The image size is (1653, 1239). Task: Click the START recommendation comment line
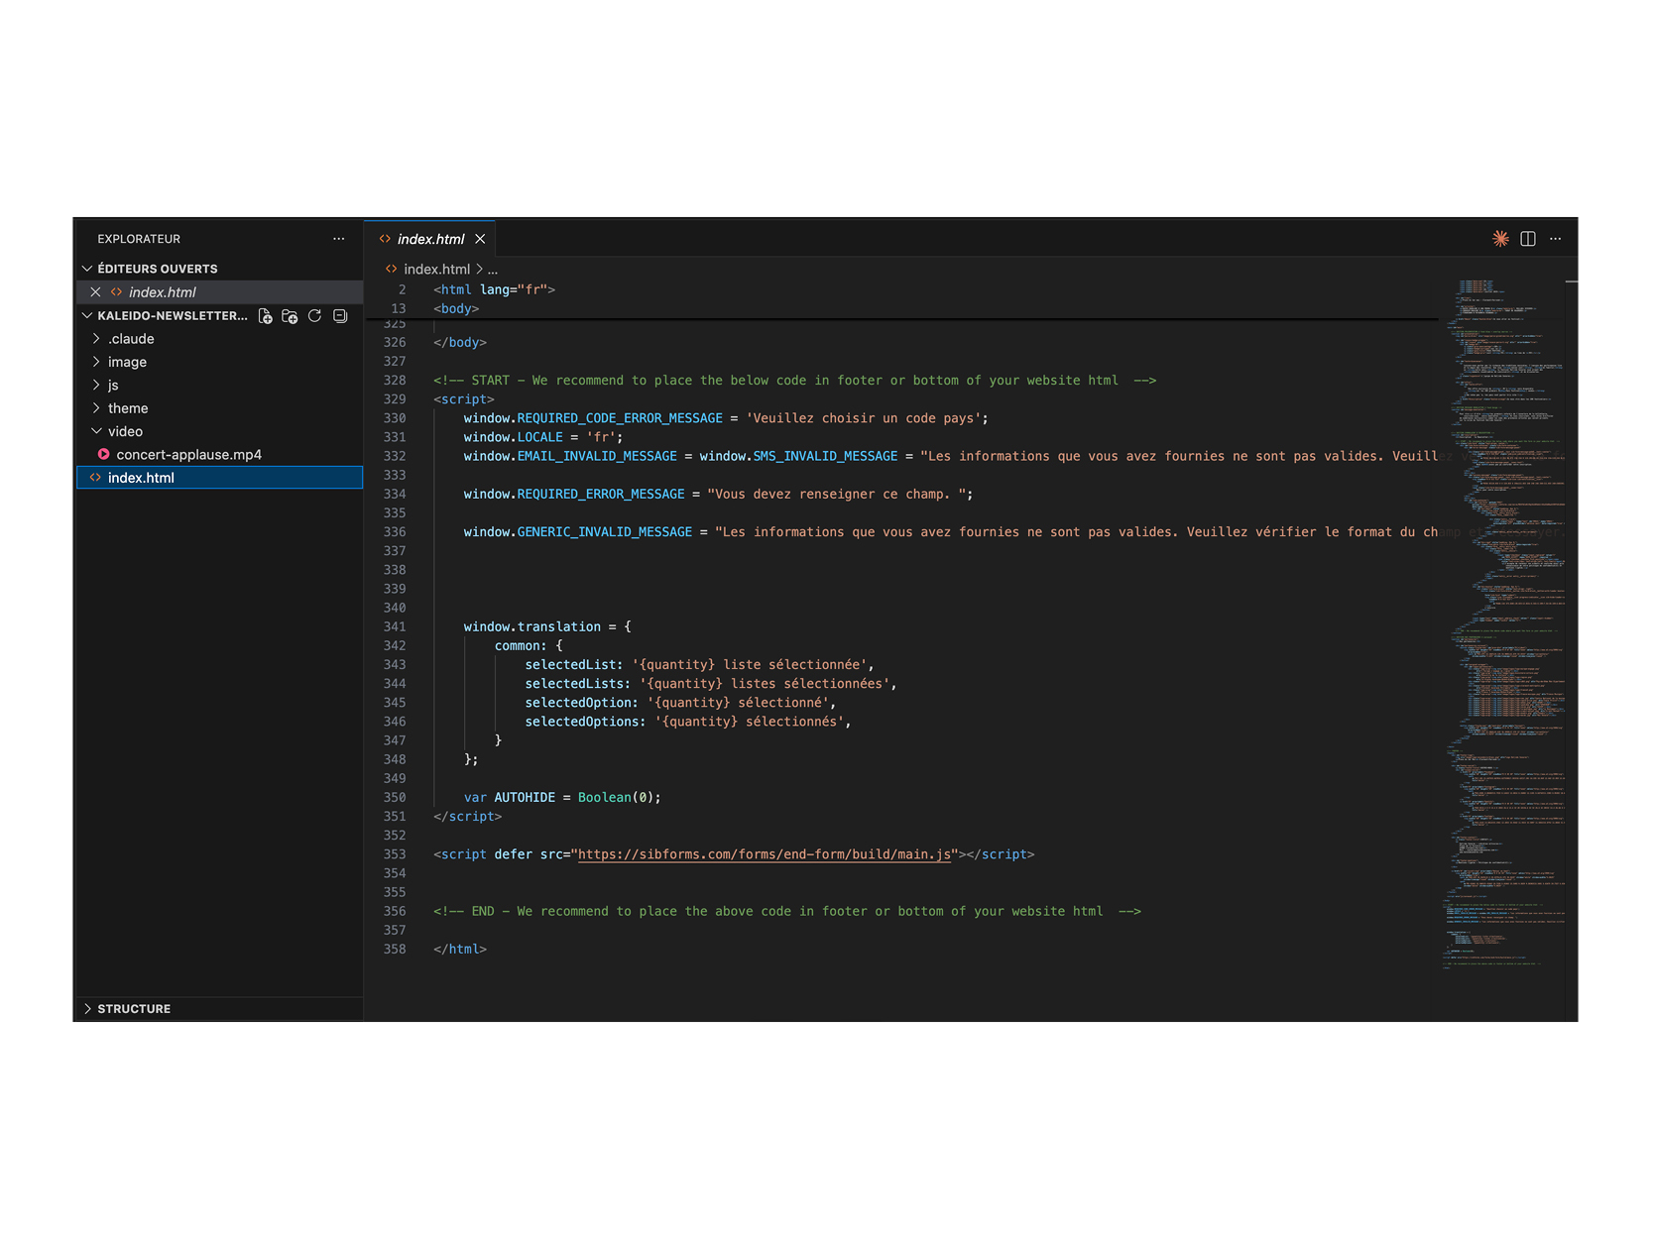(x=795, y=381)
